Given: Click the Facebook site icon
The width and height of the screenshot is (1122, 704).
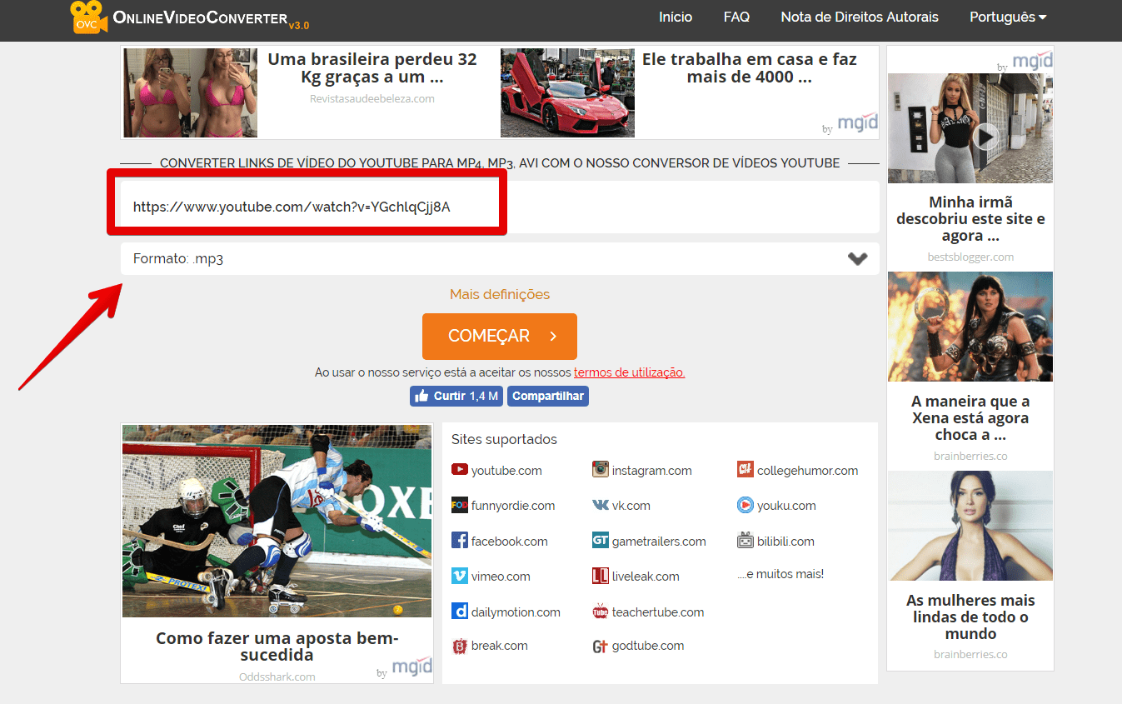Looking at the screenshot, I should point(460,541).
